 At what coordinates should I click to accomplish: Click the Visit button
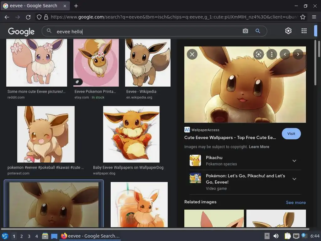[x=291, y=134]
